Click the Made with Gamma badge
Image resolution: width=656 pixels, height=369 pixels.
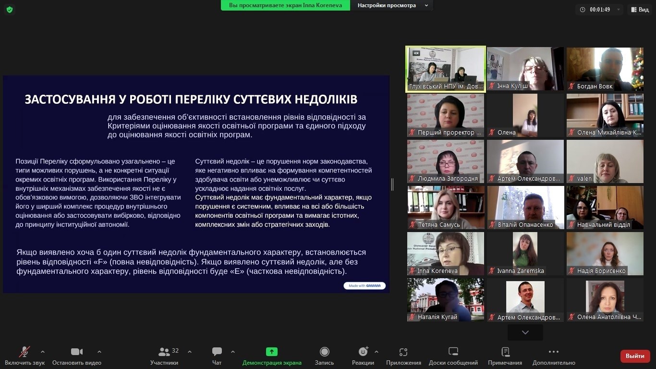click(364, 286)
